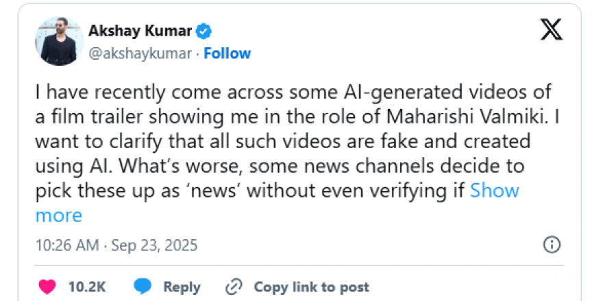Click the blue reply speech bubble icon
The image size is (592, 301).
tap(143, 286)
